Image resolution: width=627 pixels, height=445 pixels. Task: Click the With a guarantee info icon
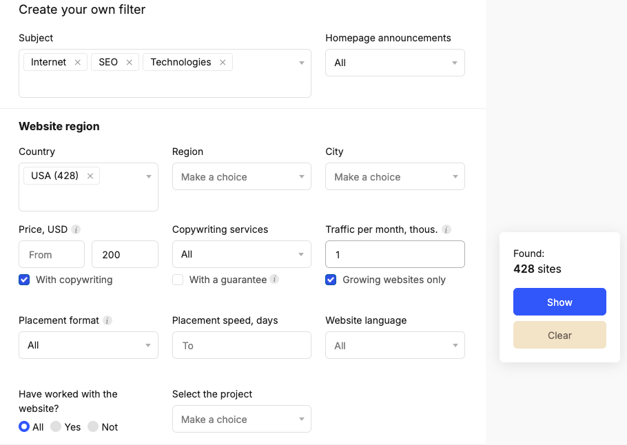(x=274, y=280)
